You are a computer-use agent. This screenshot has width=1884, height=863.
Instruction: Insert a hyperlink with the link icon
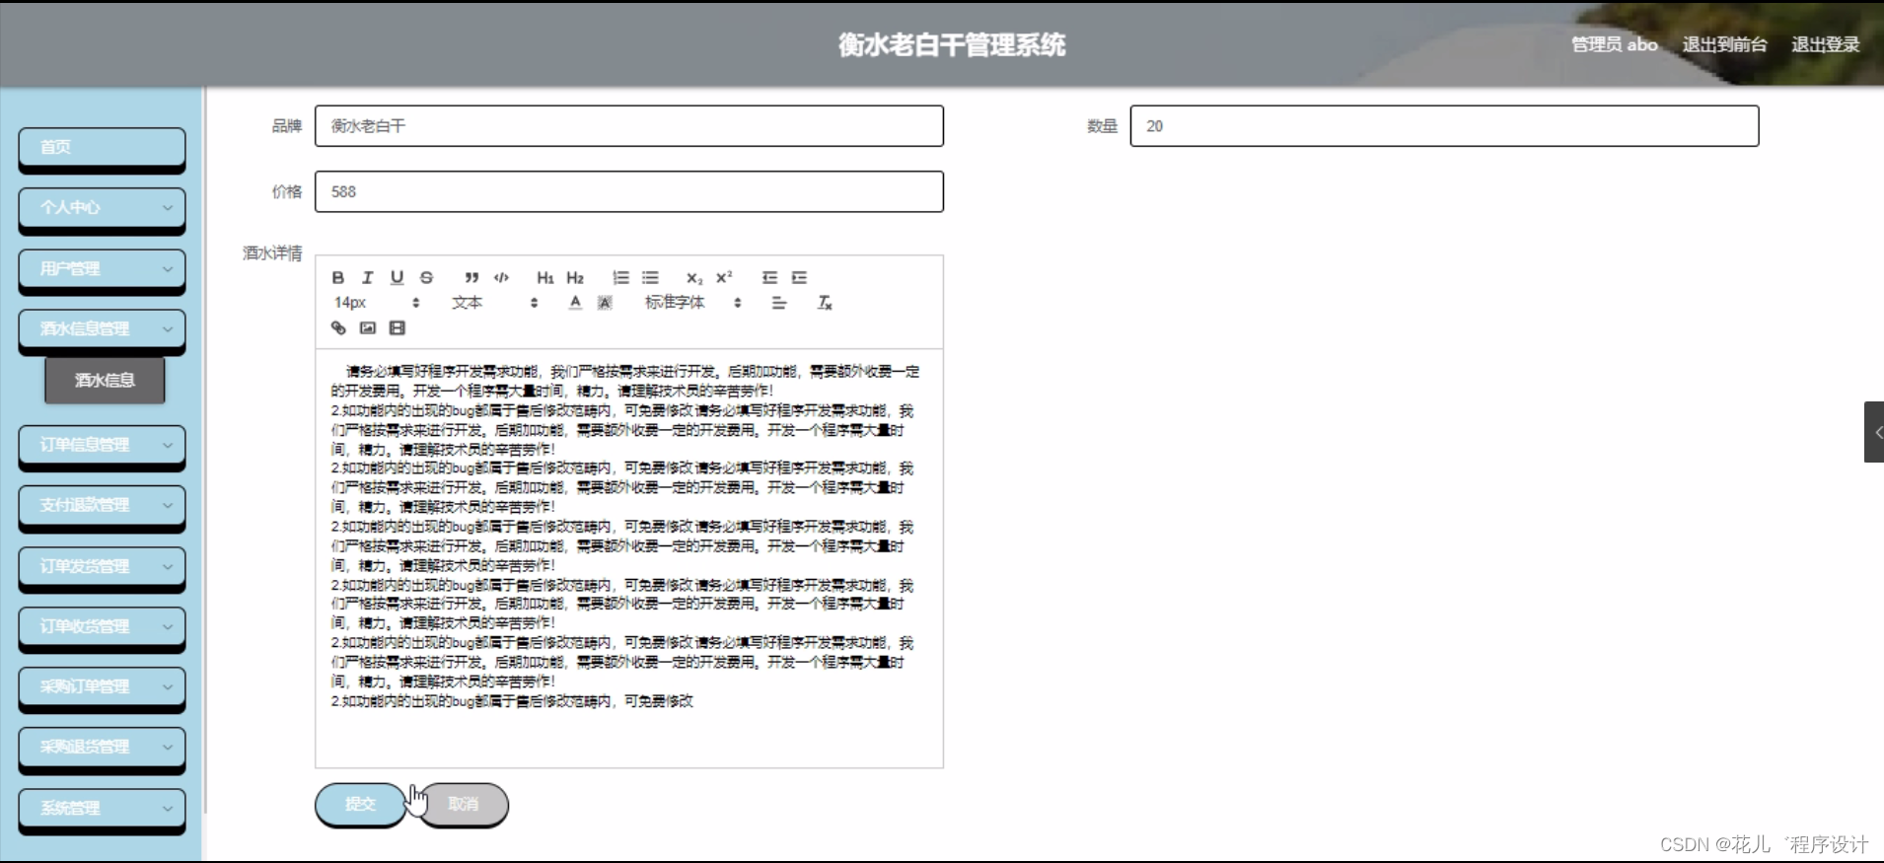(338, 327)
